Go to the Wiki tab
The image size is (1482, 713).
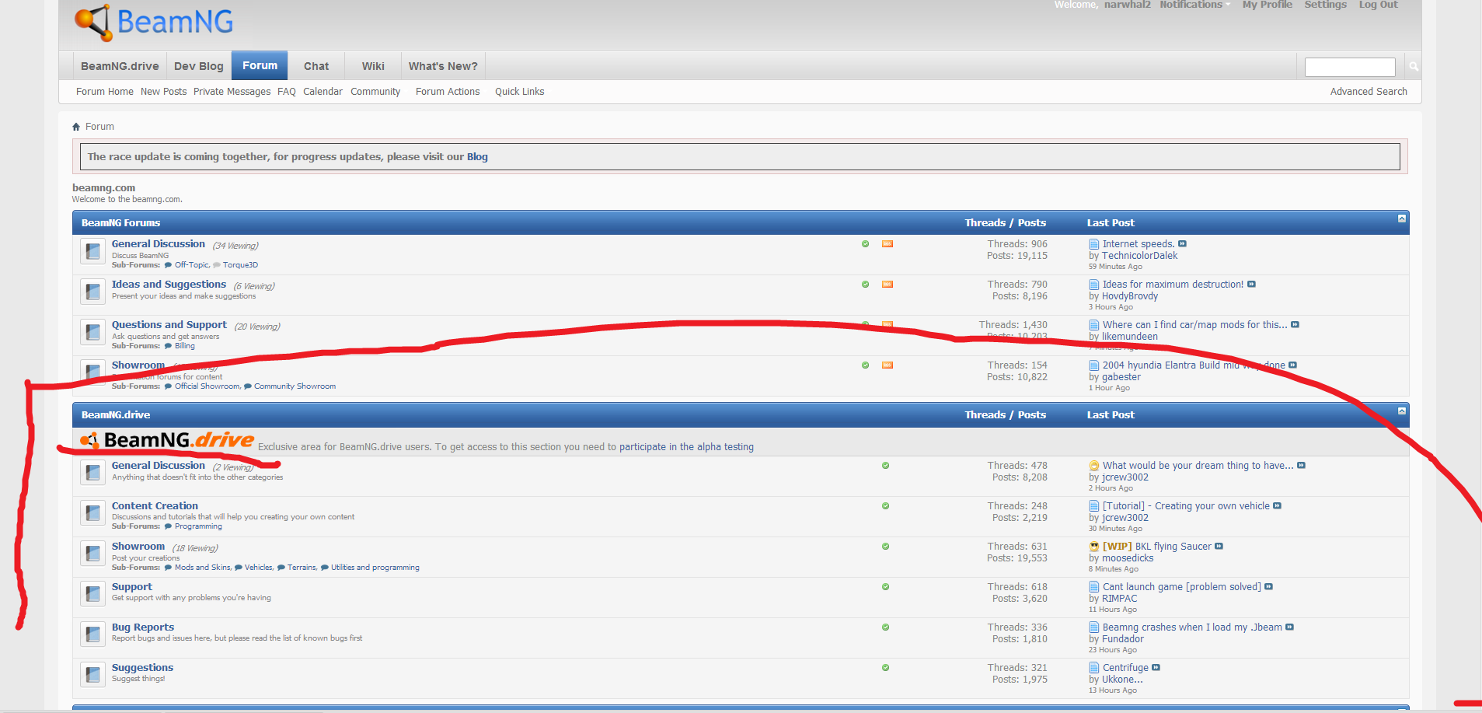373,66
